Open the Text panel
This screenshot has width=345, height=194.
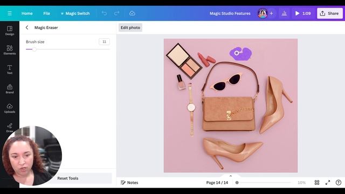(10, 70)
